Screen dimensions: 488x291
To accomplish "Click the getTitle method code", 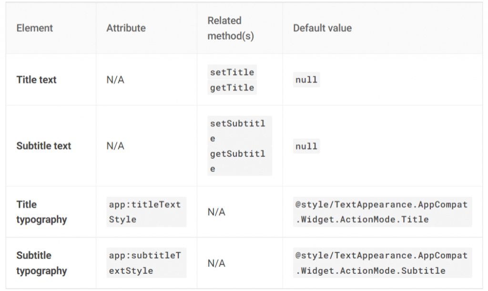I will point(232,88).
